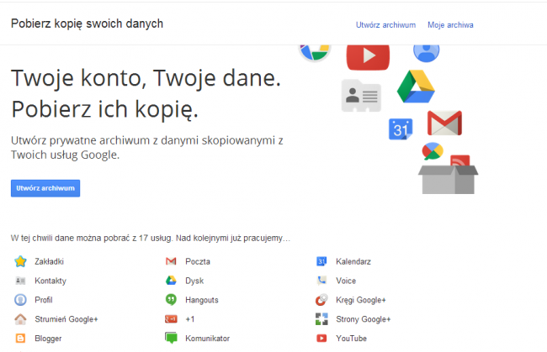Click the large grey contacts card logo

(361, 96)
